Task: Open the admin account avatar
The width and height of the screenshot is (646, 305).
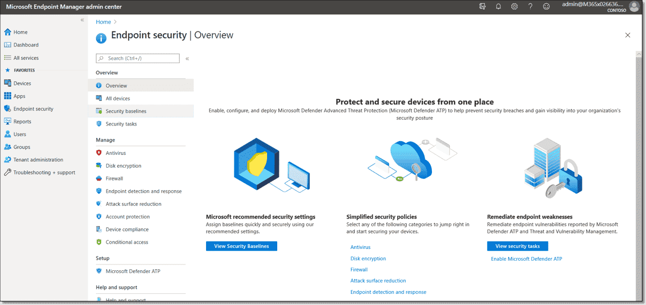Action: point(634,6)
